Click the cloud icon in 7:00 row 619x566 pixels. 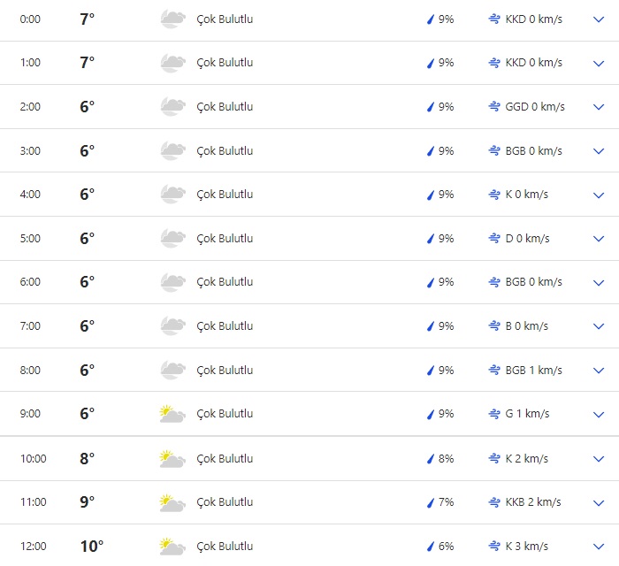click(172, 326)
